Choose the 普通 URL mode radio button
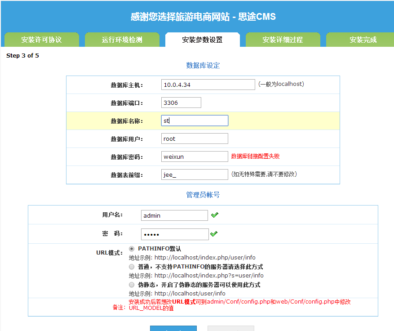 (x=132, y=267)
